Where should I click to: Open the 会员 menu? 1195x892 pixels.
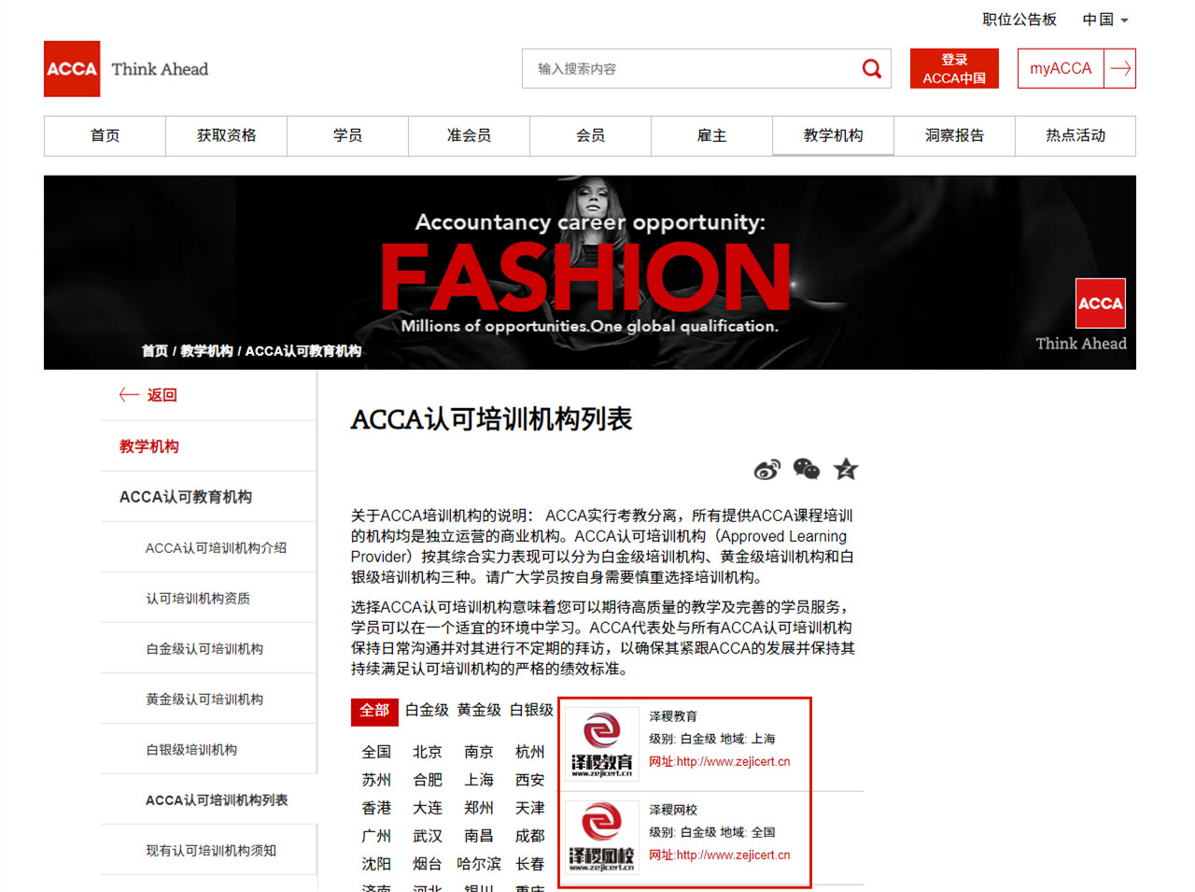(x=590, y=135)
